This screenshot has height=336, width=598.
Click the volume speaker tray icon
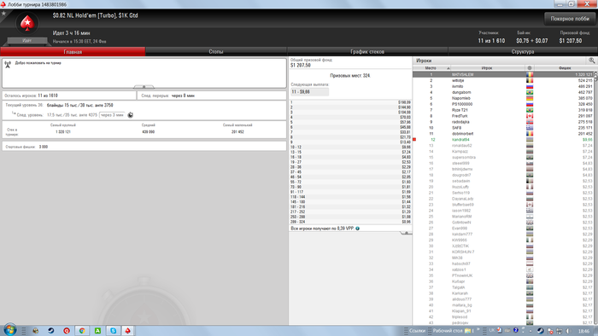tap(569, 331)
